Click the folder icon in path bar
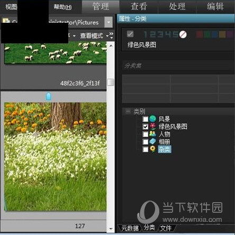 click(x=6, y=21)
